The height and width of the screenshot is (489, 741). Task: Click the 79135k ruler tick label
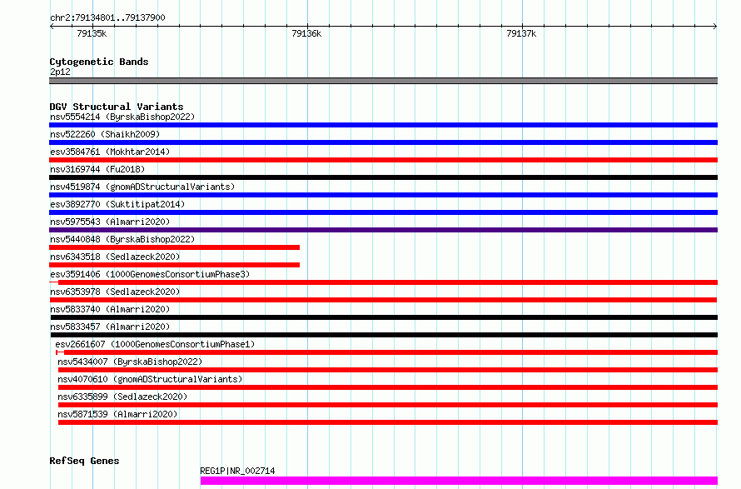[x=92, y=33]
